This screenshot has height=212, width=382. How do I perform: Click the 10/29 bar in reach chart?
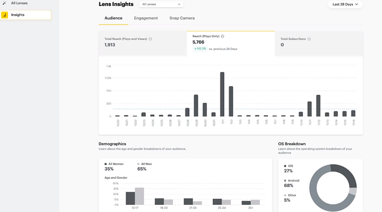click(x=196, y=105)
